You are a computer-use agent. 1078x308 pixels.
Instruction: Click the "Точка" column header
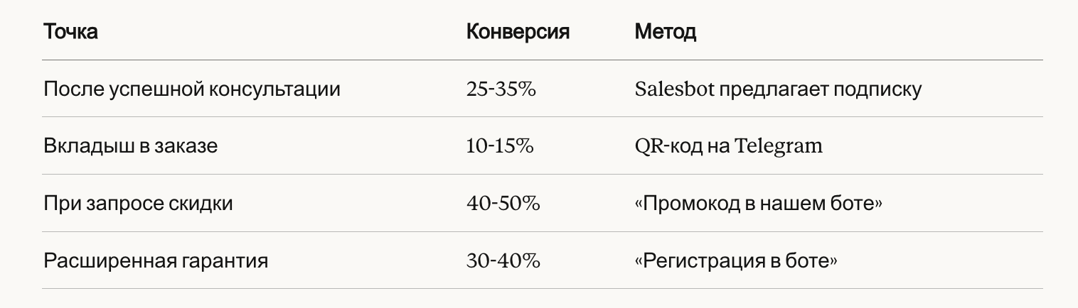[x=70, y=32]
